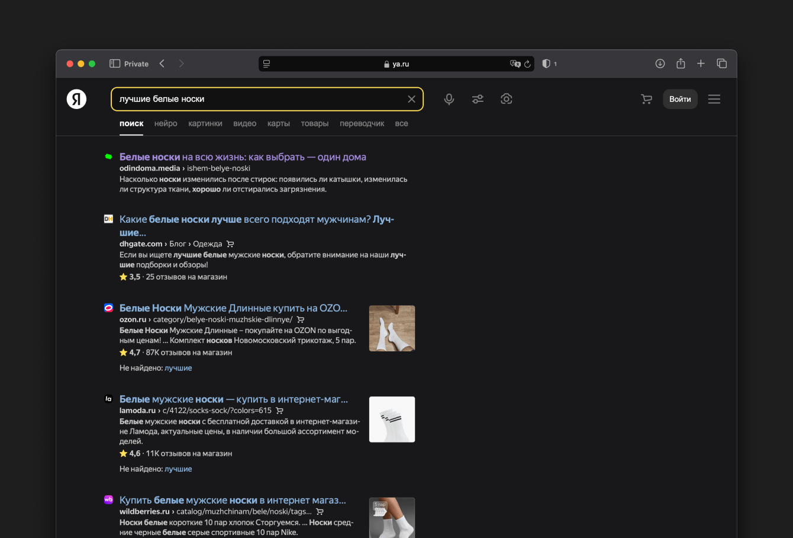Viewport: 793px width, 538px height.
Task: Click the odindoma green favicon
Action: 108,156
